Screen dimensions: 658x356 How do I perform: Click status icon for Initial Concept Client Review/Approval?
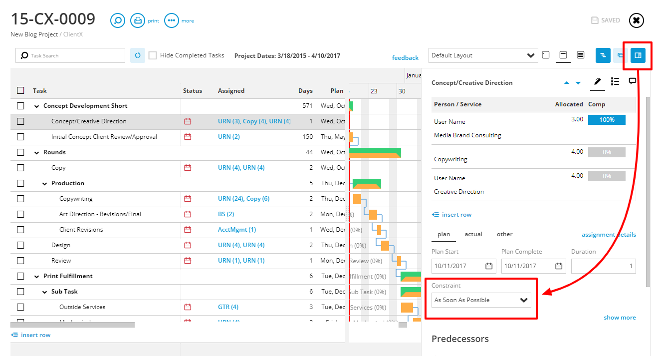(x=188, y=137)
